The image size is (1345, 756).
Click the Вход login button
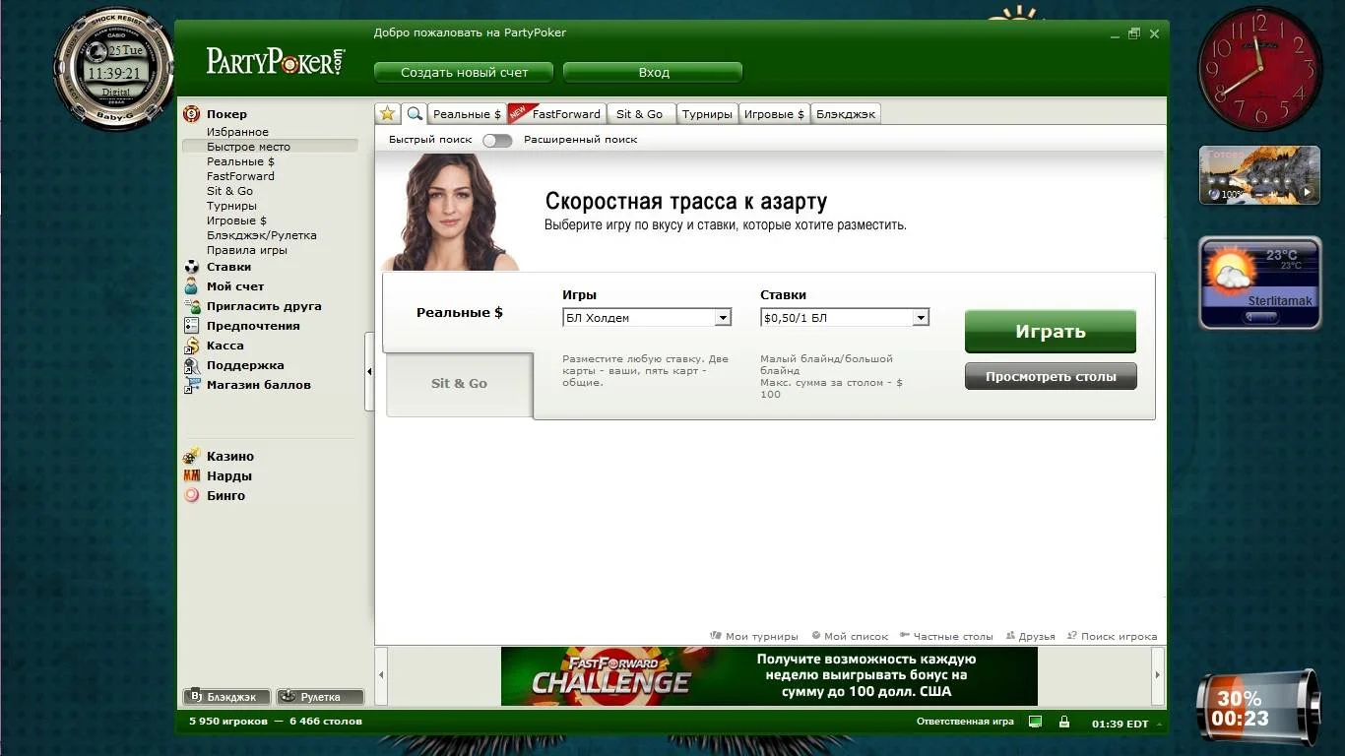(x=653, y=72)
